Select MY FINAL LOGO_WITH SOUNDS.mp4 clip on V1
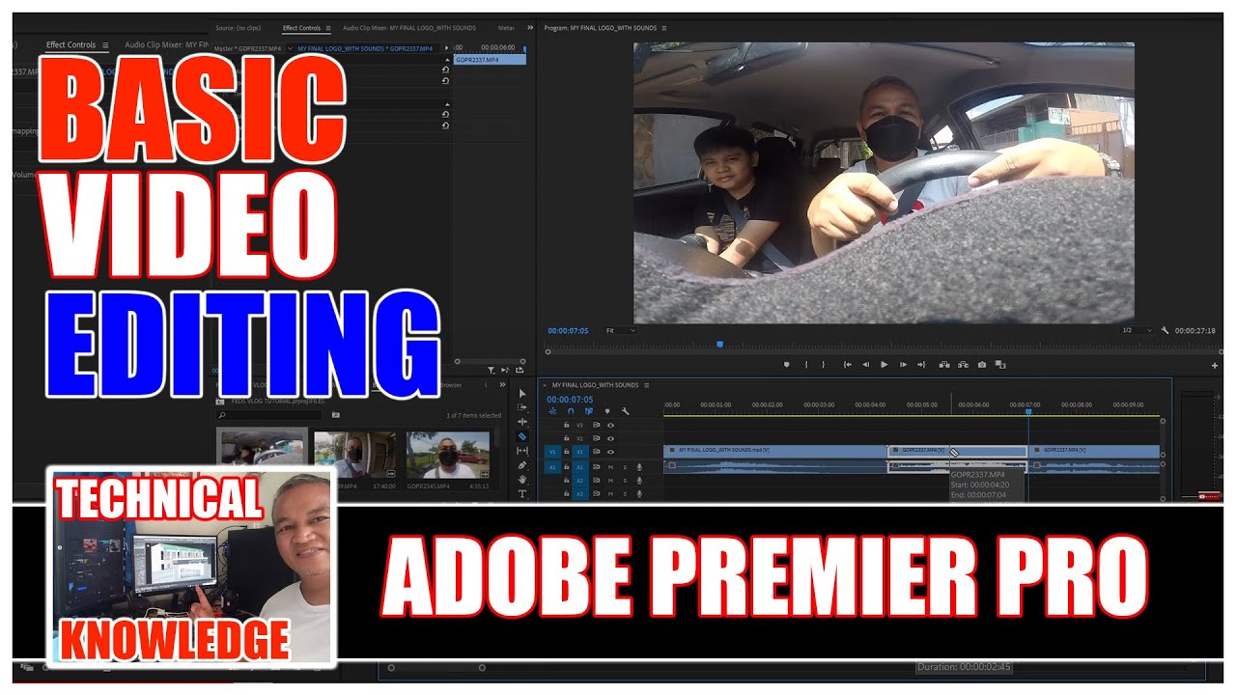 click(x=775, y=451)
